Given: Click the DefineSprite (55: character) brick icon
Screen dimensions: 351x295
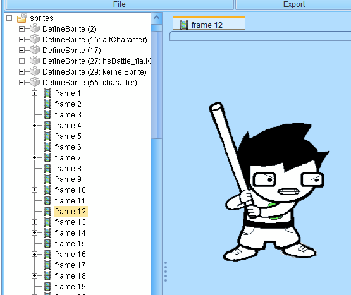Looking at the screenshot, I should [35, 82].
